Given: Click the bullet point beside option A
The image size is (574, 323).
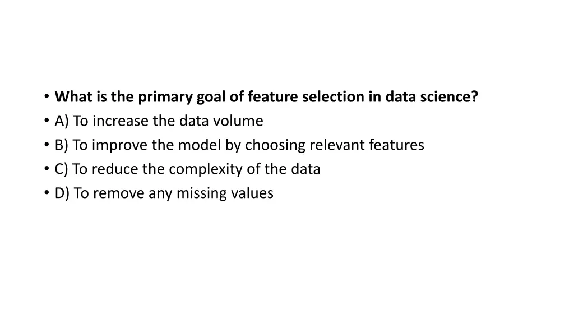Looking at the screenshot, I should coord(46,121).
